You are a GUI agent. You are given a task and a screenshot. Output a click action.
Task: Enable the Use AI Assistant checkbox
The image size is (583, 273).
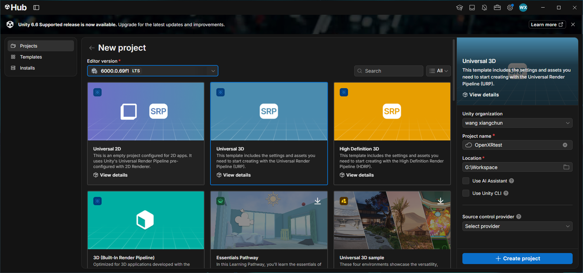click(466, 181)
